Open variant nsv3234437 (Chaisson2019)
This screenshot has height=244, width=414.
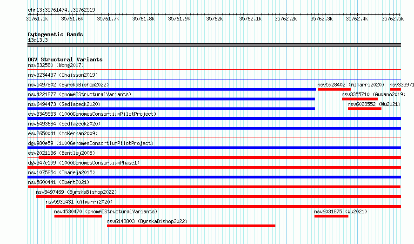pos(63,75)
